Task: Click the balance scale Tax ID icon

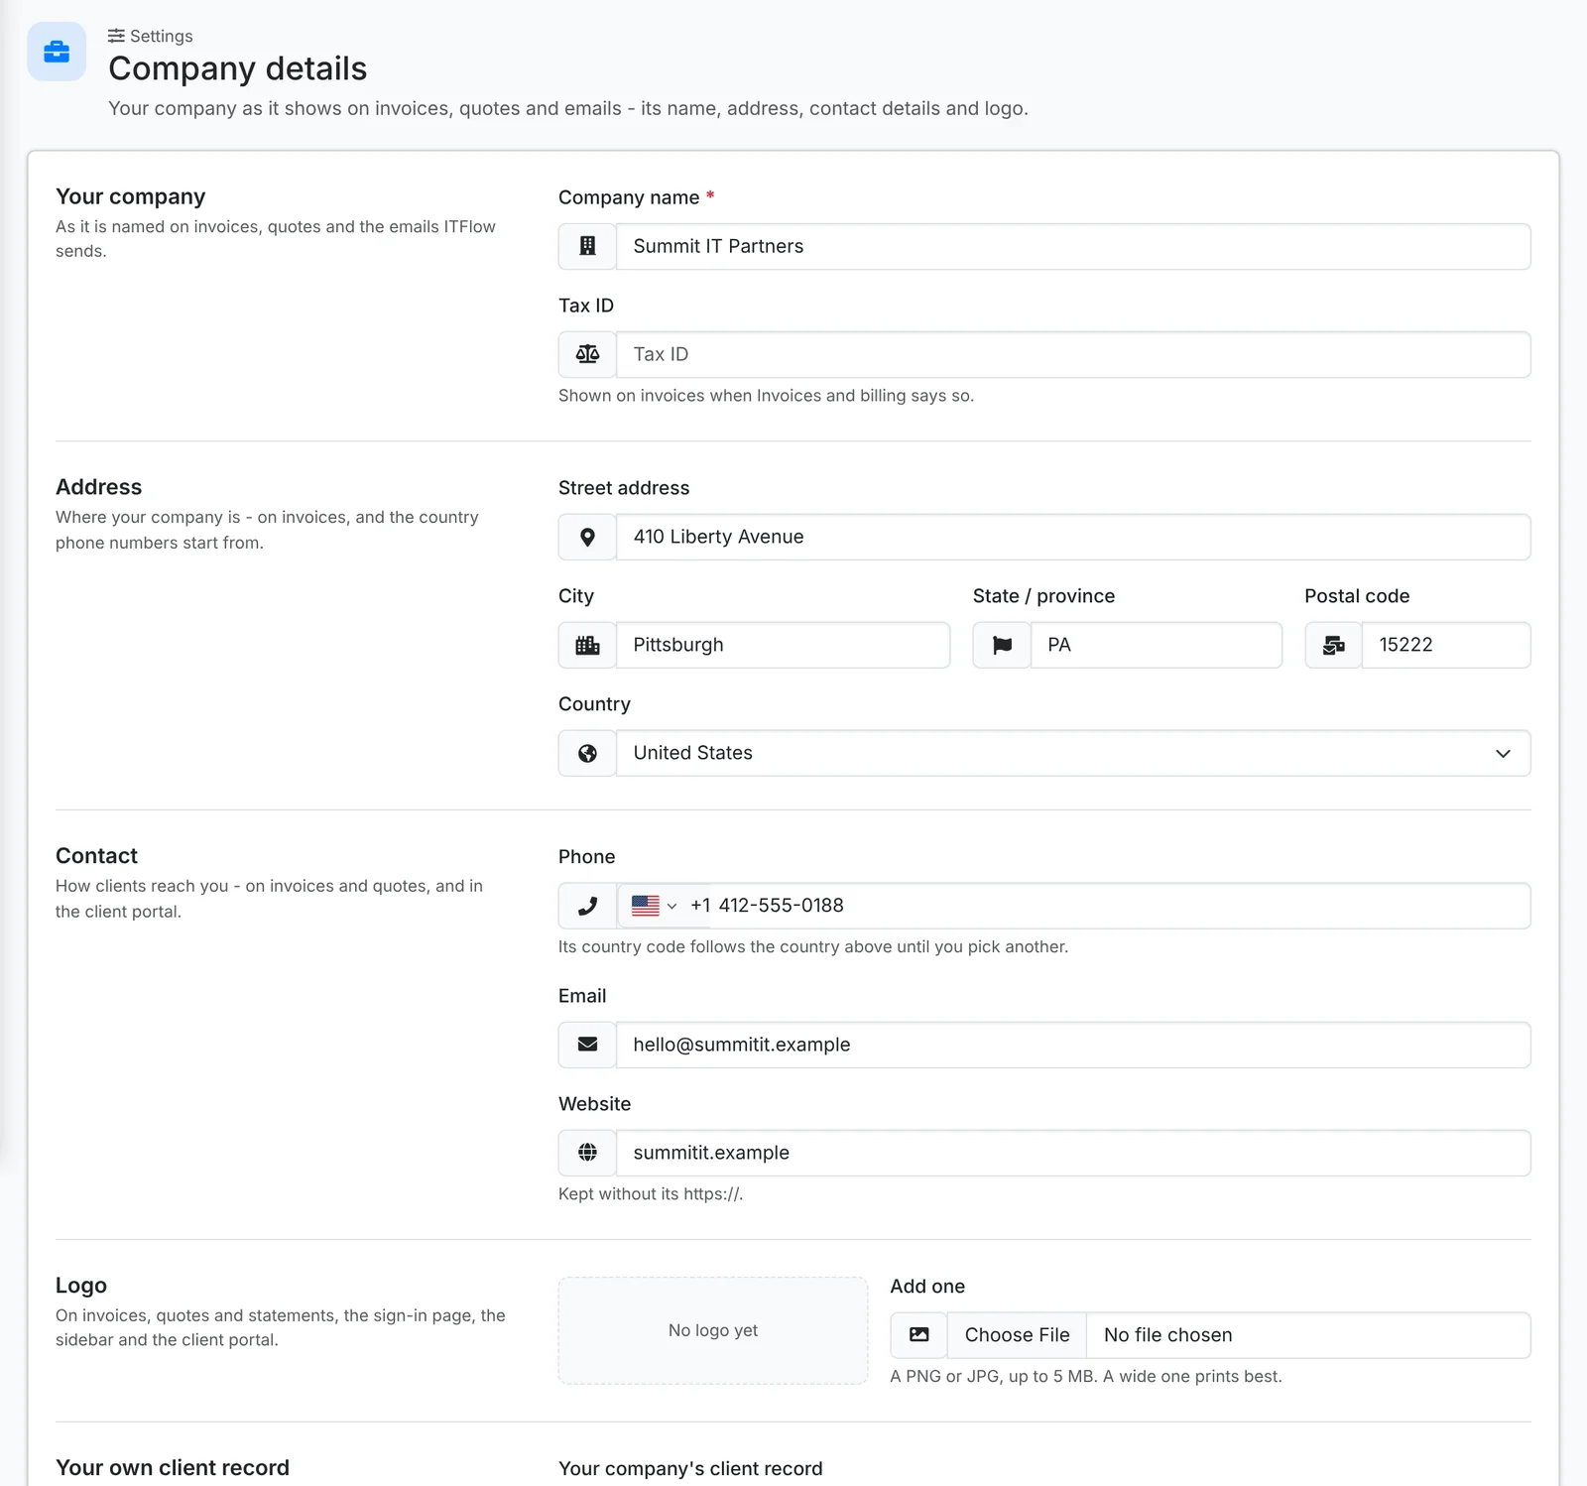Action: (x=587, y=354)
